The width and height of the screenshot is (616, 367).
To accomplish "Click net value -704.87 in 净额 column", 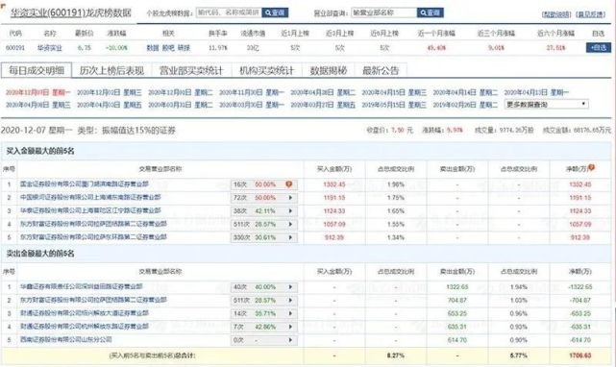I will (579, 300).
